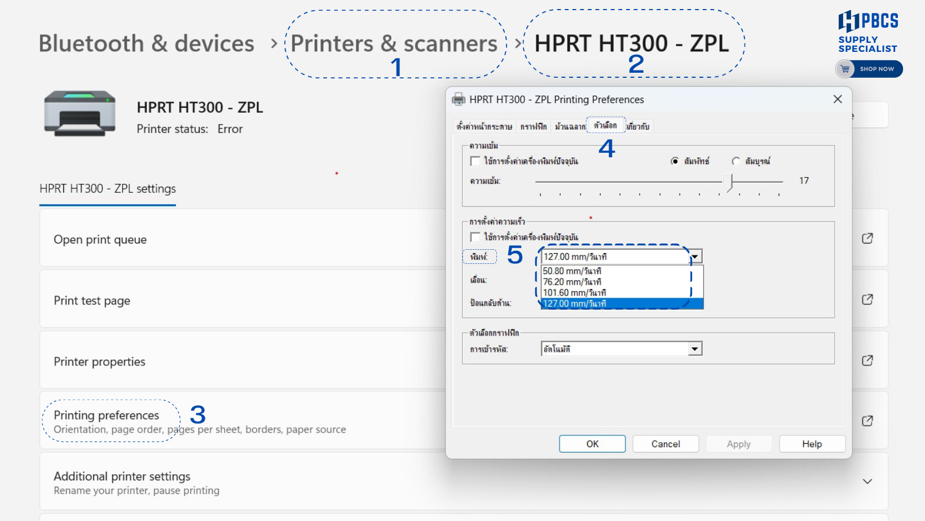The width and height of the screenshot is (925, 521).
Task: Click the shopping cart icon beside SHOP NOW
Action: point(845,69)
